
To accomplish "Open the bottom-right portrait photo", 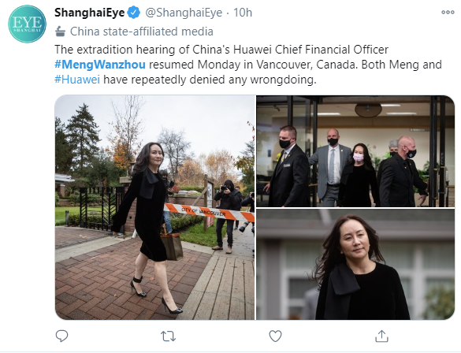I will (x=355, y=264).
